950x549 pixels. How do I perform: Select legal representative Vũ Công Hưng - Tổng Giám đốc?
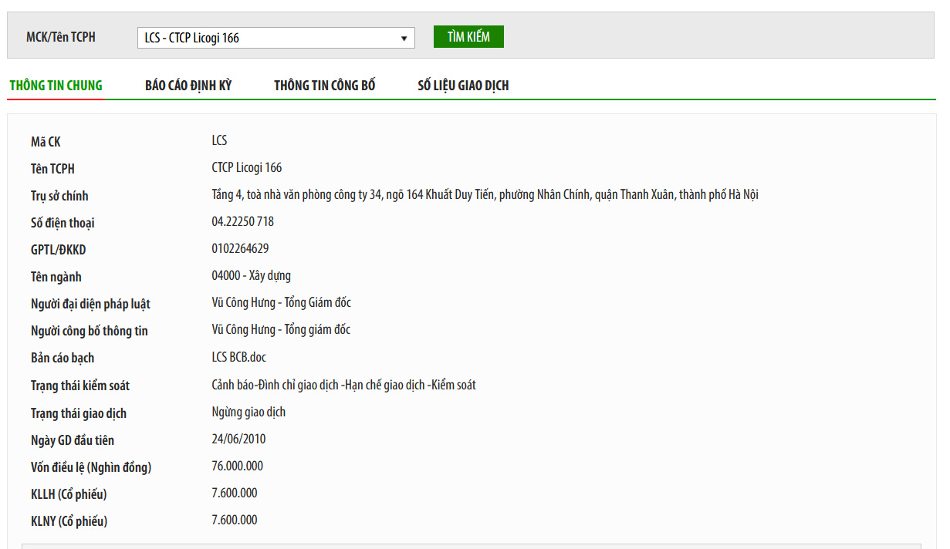click(x=281, y=302)
